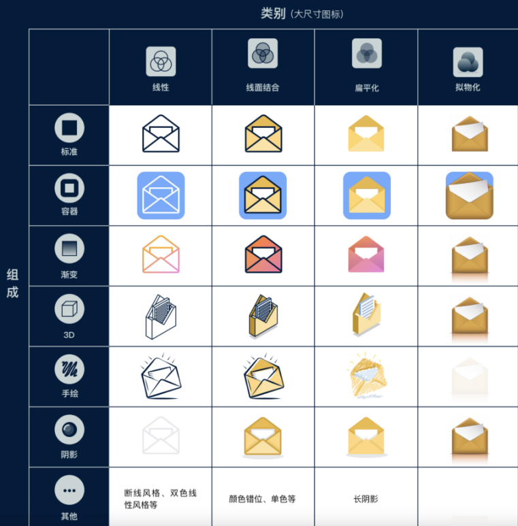The image size is (518, 526).
Task: Select the 拟物化 skeuomorphic spheres header icon
Action: [x=468, y=62]
